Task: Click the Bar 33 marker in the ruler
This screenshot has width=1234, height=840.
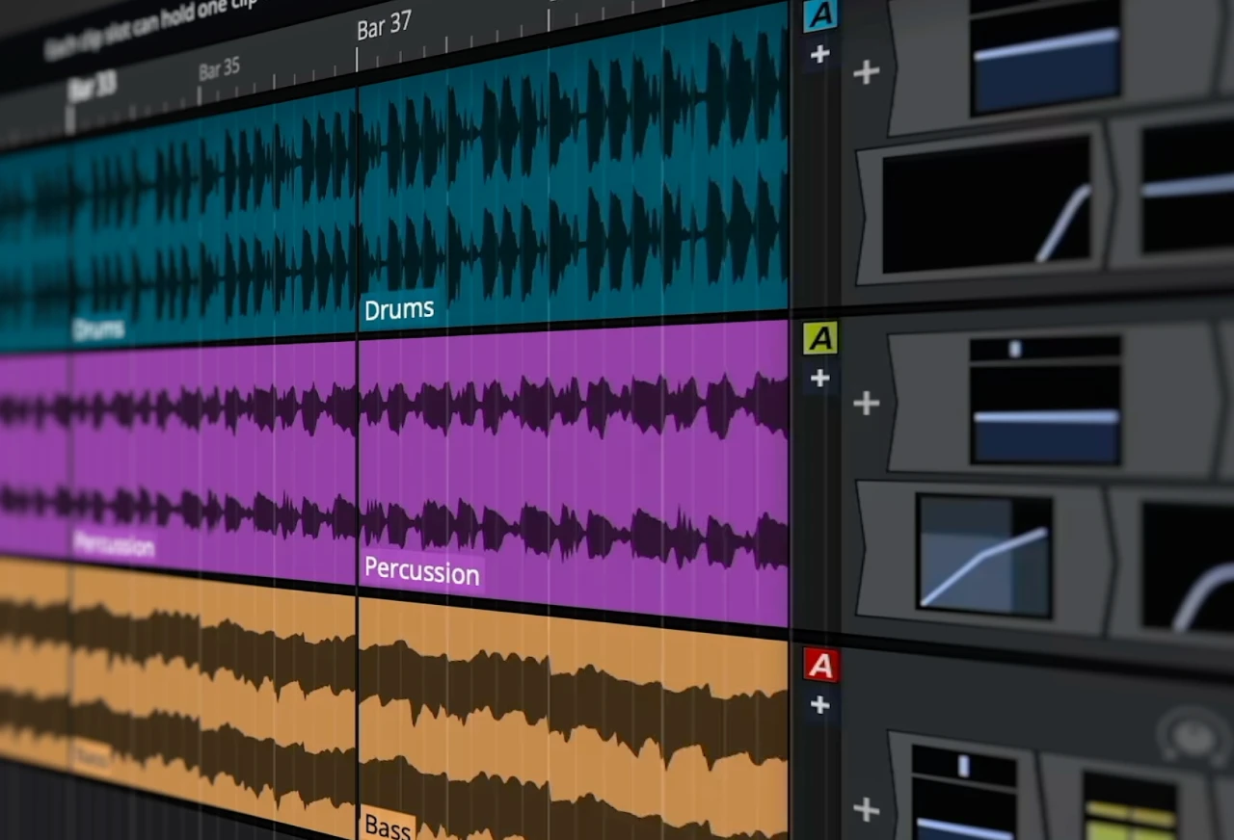Action: (91, 88)
